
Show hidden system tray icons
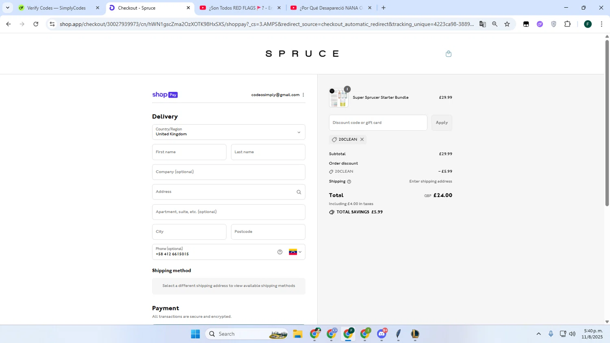538,334
